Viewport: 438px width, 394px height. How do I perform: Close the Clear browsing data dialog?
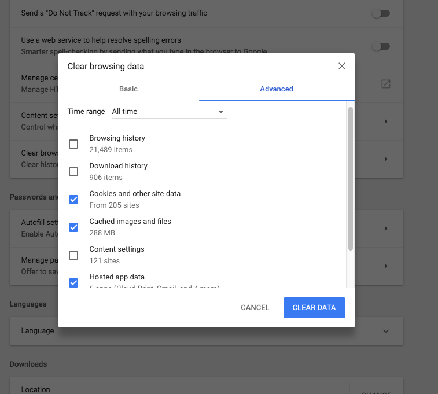click(x=341, y=66)
